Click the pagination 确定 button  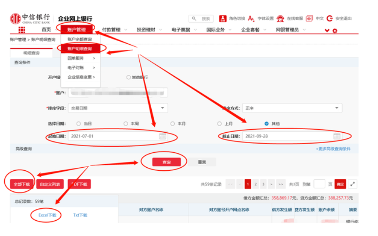[340, 184]
